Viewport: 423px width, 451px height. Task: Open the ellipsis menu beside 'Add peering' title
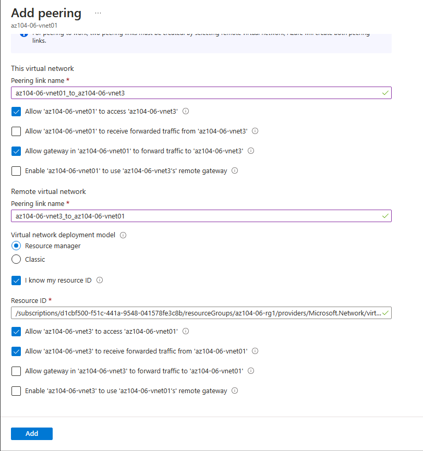98,13
